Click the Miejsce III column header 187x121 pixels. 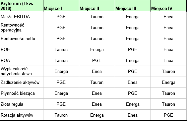coord(133,6)
